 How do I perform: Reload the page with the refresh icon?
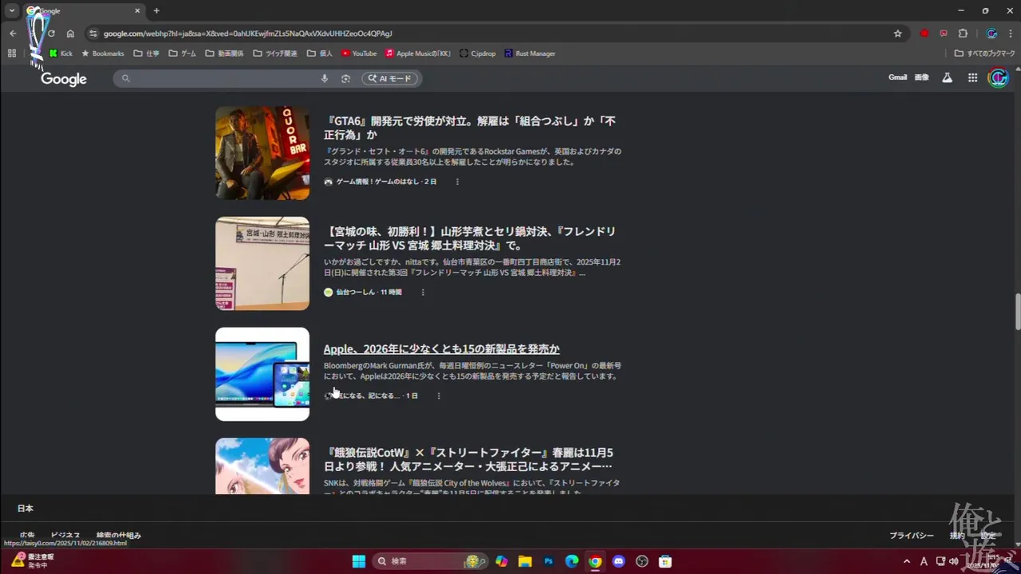tap(51, 33)
